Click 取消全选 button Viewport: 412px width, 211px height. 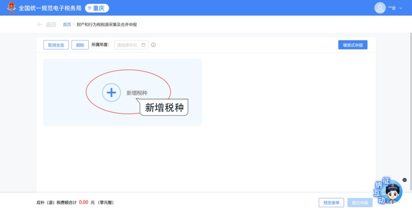[56, 45]
